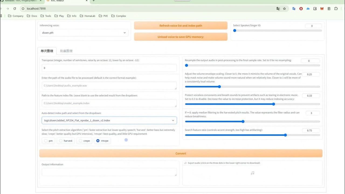
Task: Open the auto-detect index path dropdown
Action: [x=109, y=120]
